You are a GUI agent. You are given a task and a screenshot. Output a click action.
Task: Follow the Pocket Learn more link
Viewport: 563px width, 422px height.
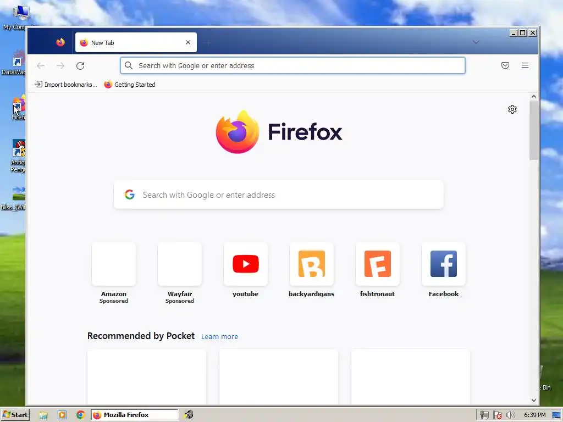(219, 337)
